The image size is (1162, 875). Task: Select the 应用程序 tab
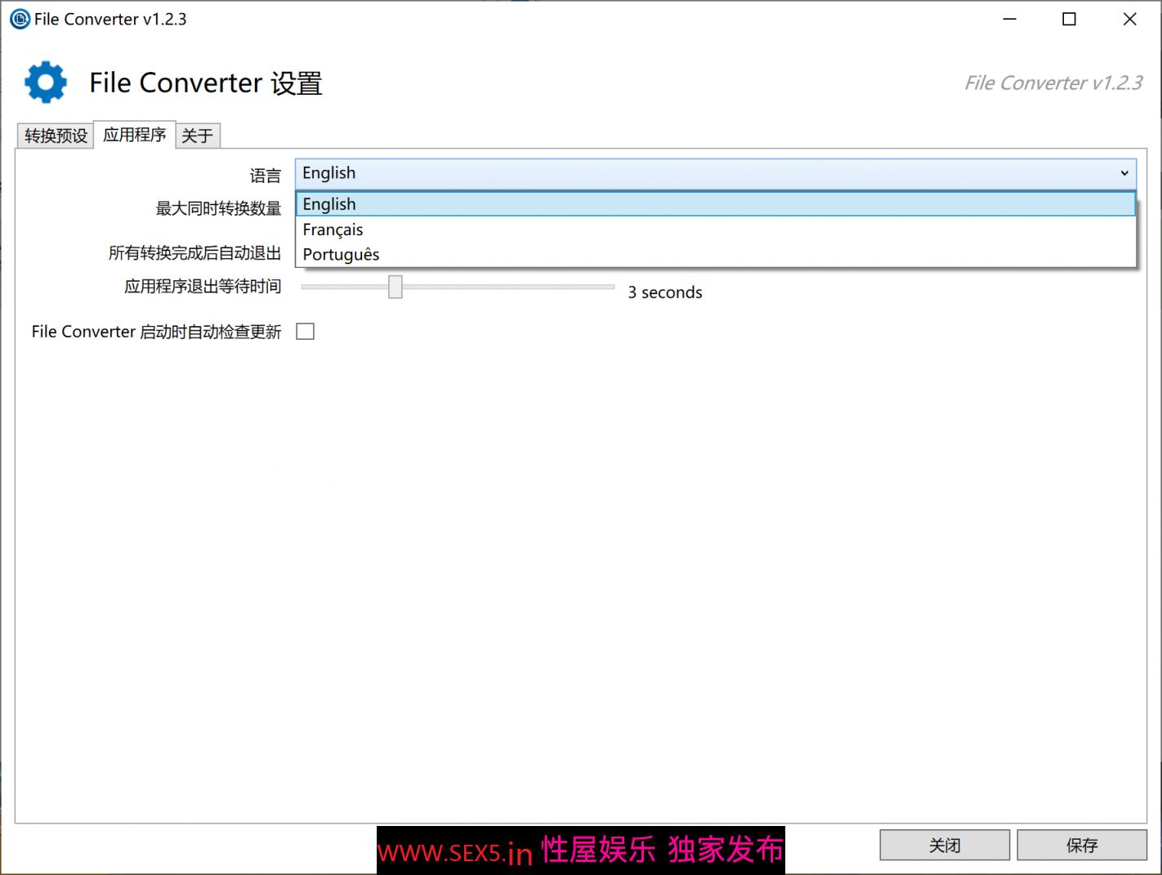tap(135, 135)
